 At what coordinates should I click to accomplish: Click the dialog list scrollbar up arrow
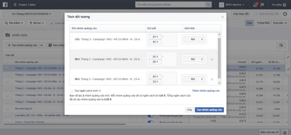click(x=219, y=34)
